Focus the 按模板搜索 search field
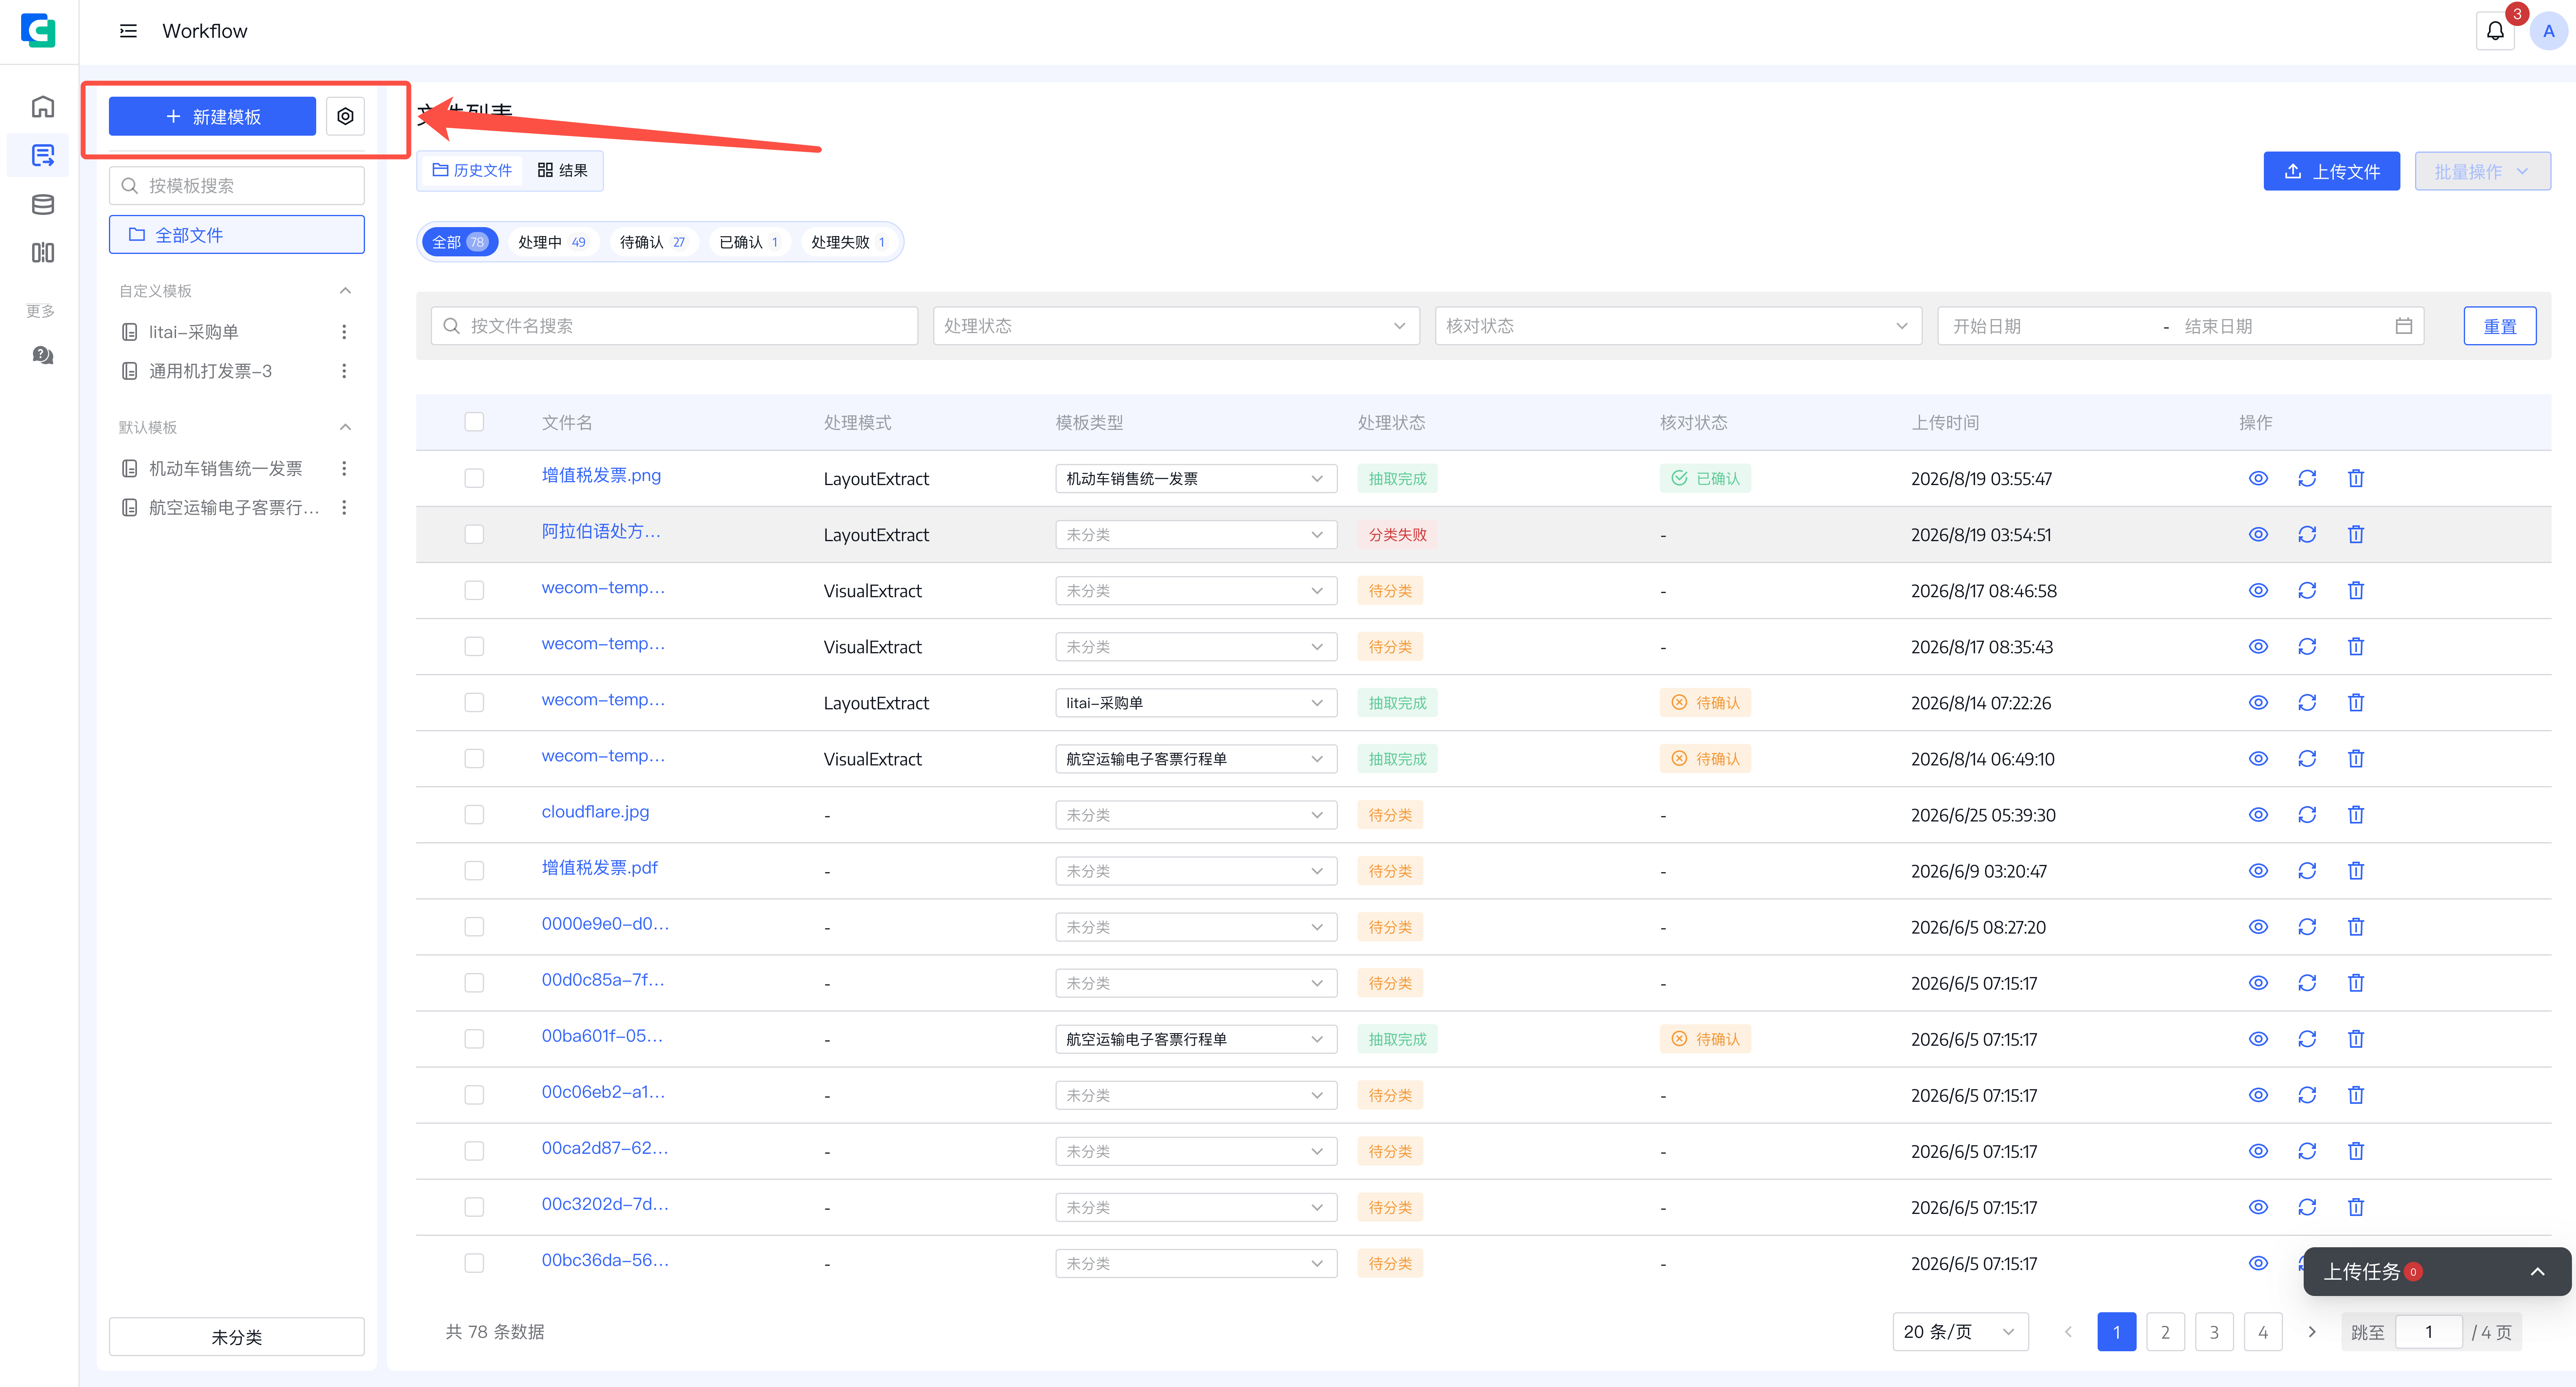 (x=237, y=185)
